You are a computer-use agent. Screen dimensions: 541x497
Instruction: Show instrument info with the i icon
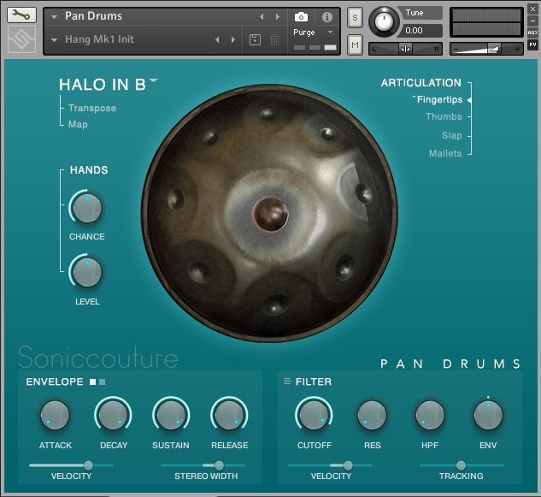(x=327, y=16)
